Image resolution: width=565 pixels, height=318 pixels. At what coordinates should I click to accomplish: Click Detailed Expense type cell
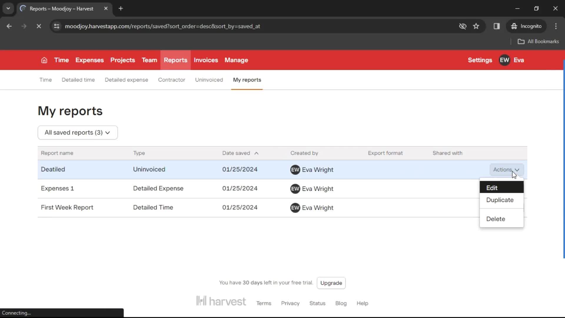(x=158, y=188)
